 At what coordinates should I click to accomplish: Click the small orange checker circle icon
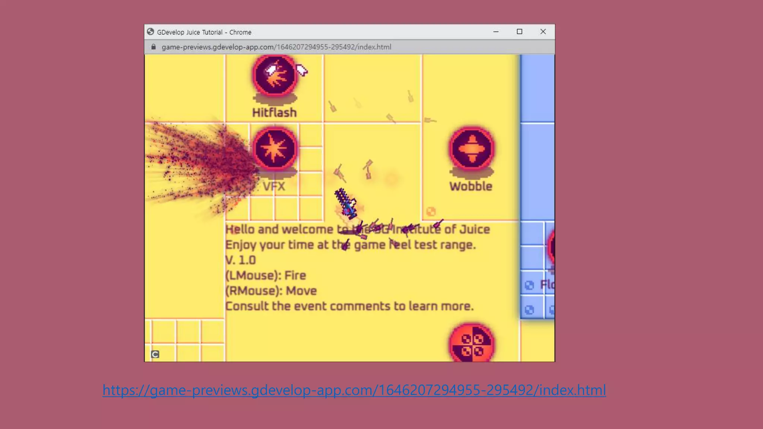pyautogui.click(x=431, y=212)
